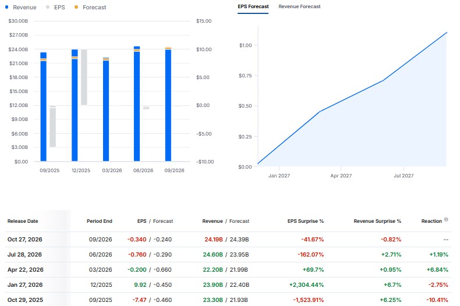Click the 24.60B revenue figure
Viewport: 460px width, 306px height.
pos(213,255)
